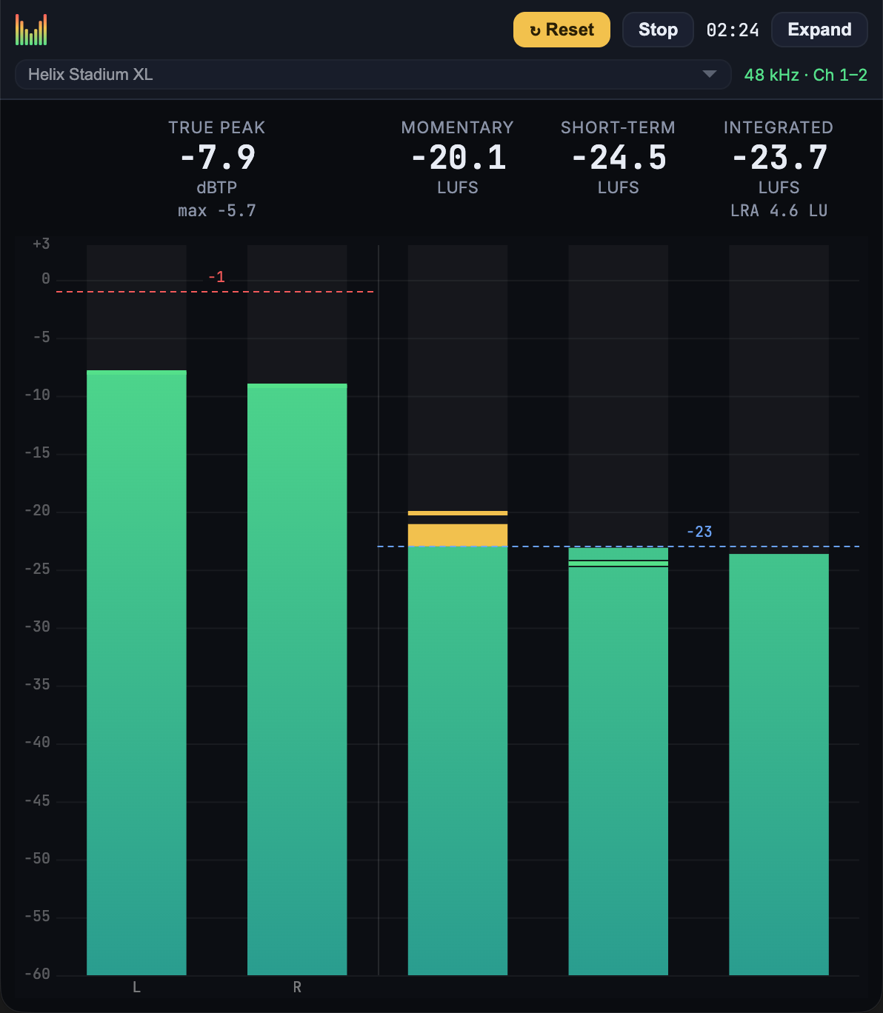Click the -60 scale label
Viewport: 883px width, 1013px height.
[38, 974]
